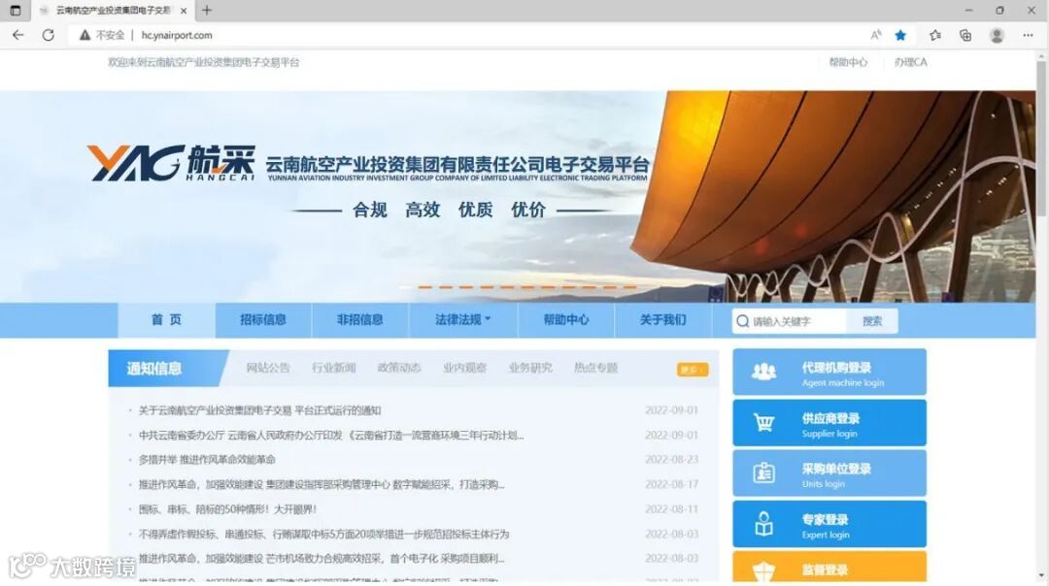Viewport: 1049px width, 586px height.
Task: Click the YAG 航采 logo
Action: tap(171, 163)
